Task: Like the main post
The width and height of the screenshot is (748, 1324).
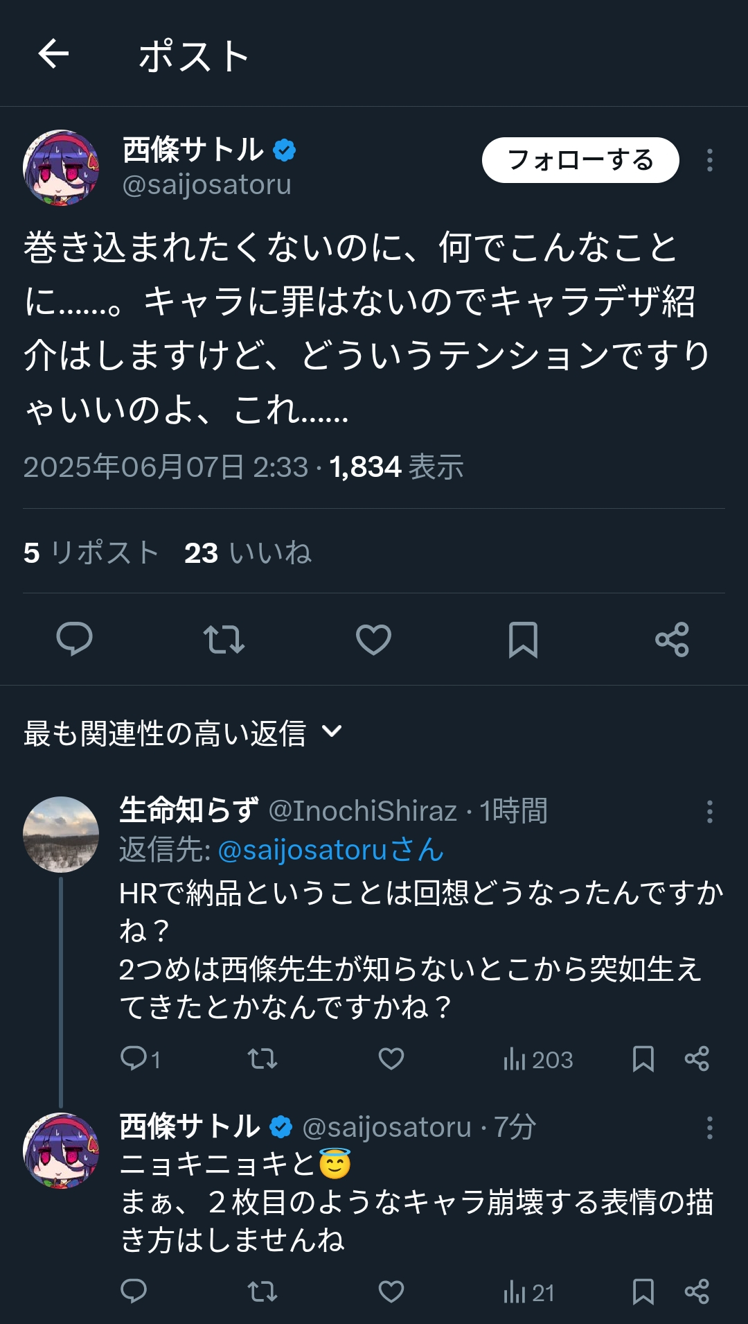Action: [373, 639]
